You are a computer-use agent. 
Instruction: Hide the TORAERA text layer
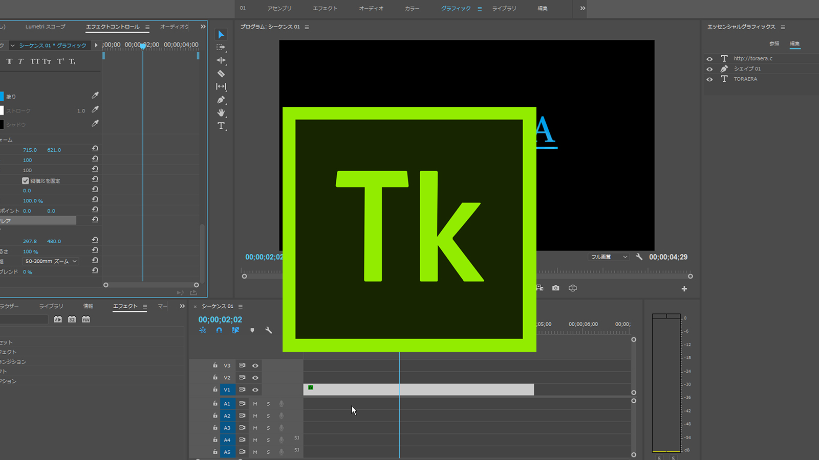709,79
